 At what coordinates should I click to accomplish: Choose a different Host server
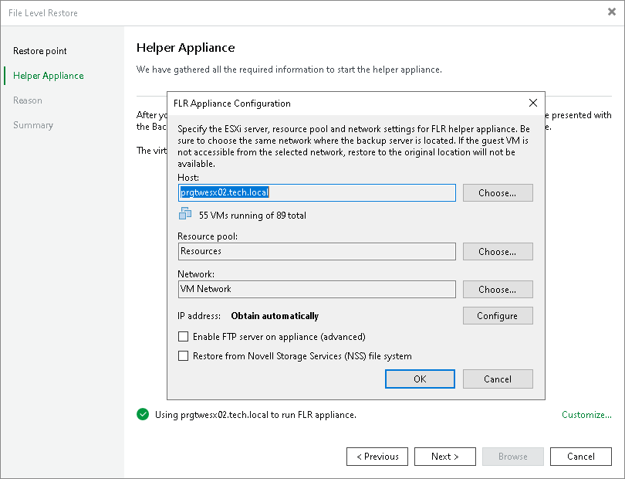tap(498, 193)
